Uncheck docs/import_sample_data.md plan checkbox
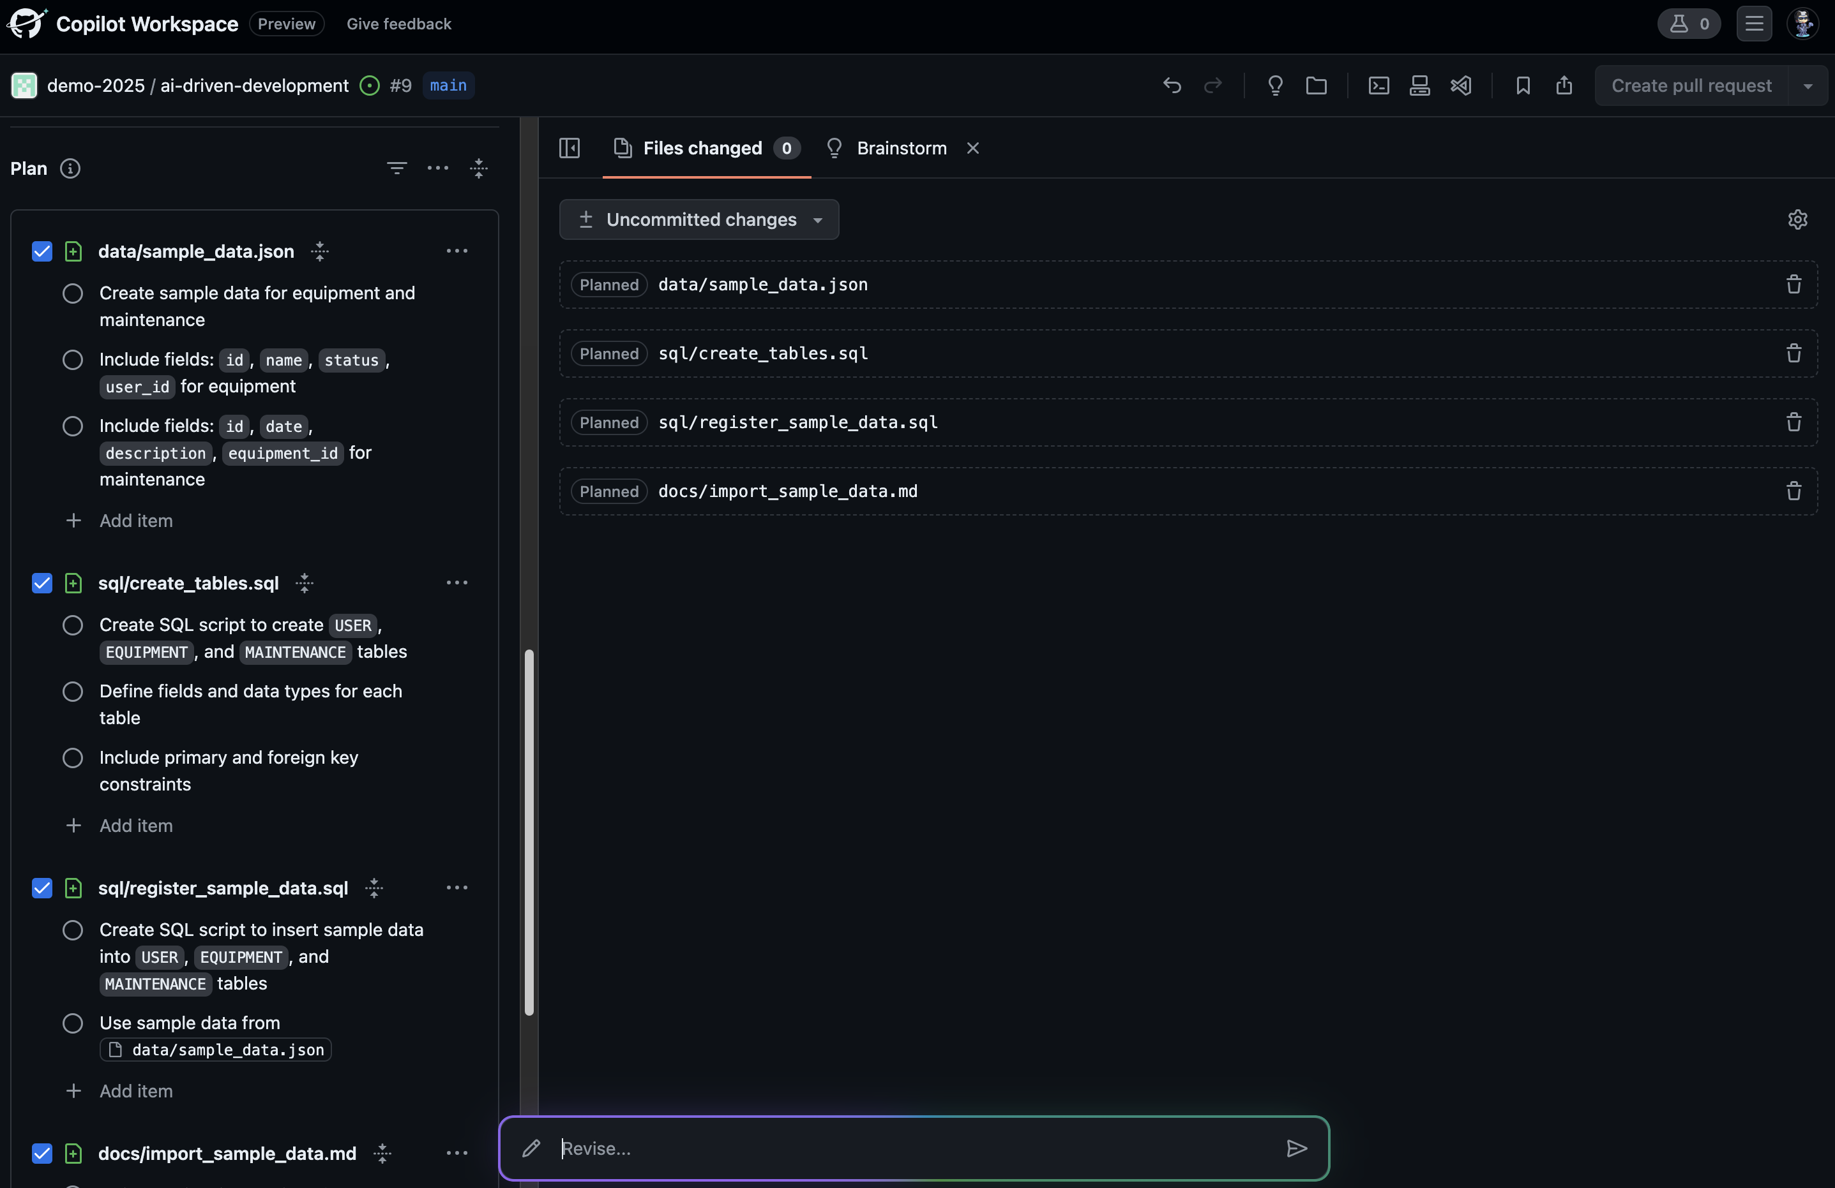 [x=42, y=1154]
